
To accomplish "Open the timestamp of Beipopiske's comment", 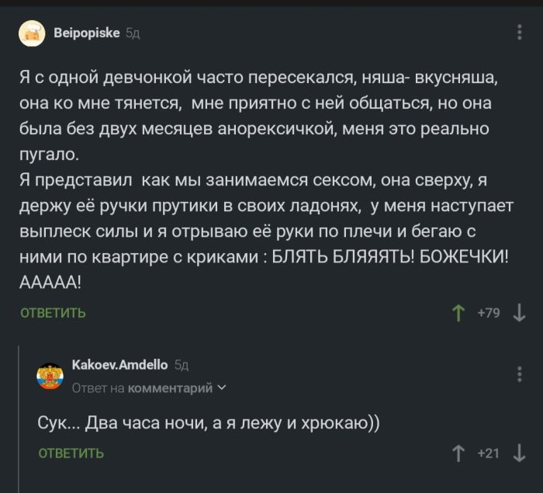I will (133, 33).
